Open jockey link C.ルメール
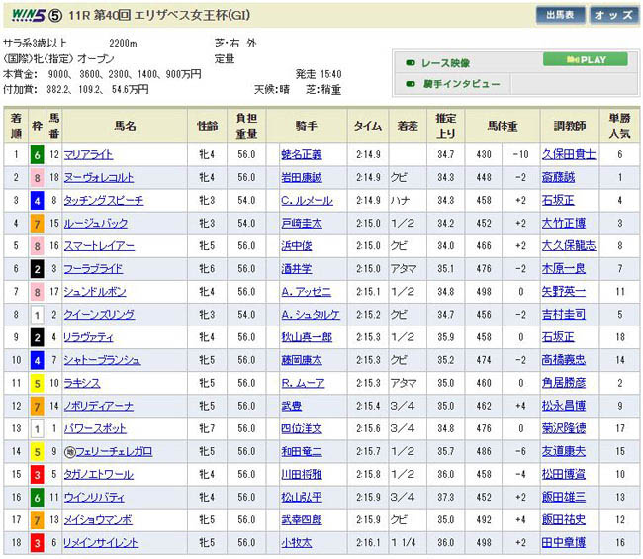Image resolution: width=643 pixels, height=559 pixels. pyautogui.click(x=308, y=201)
